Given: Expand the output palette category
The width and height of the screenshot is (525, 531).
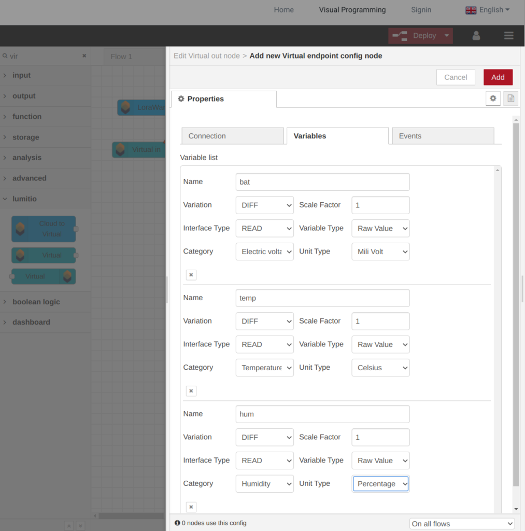Looking at the screenshot, I should tap(46, 96).
